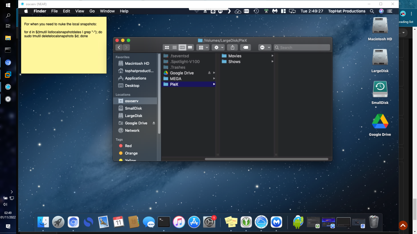Click the Edit Tags toolbar button
Viewport: 417px width, 234px height.
(246, 47)
